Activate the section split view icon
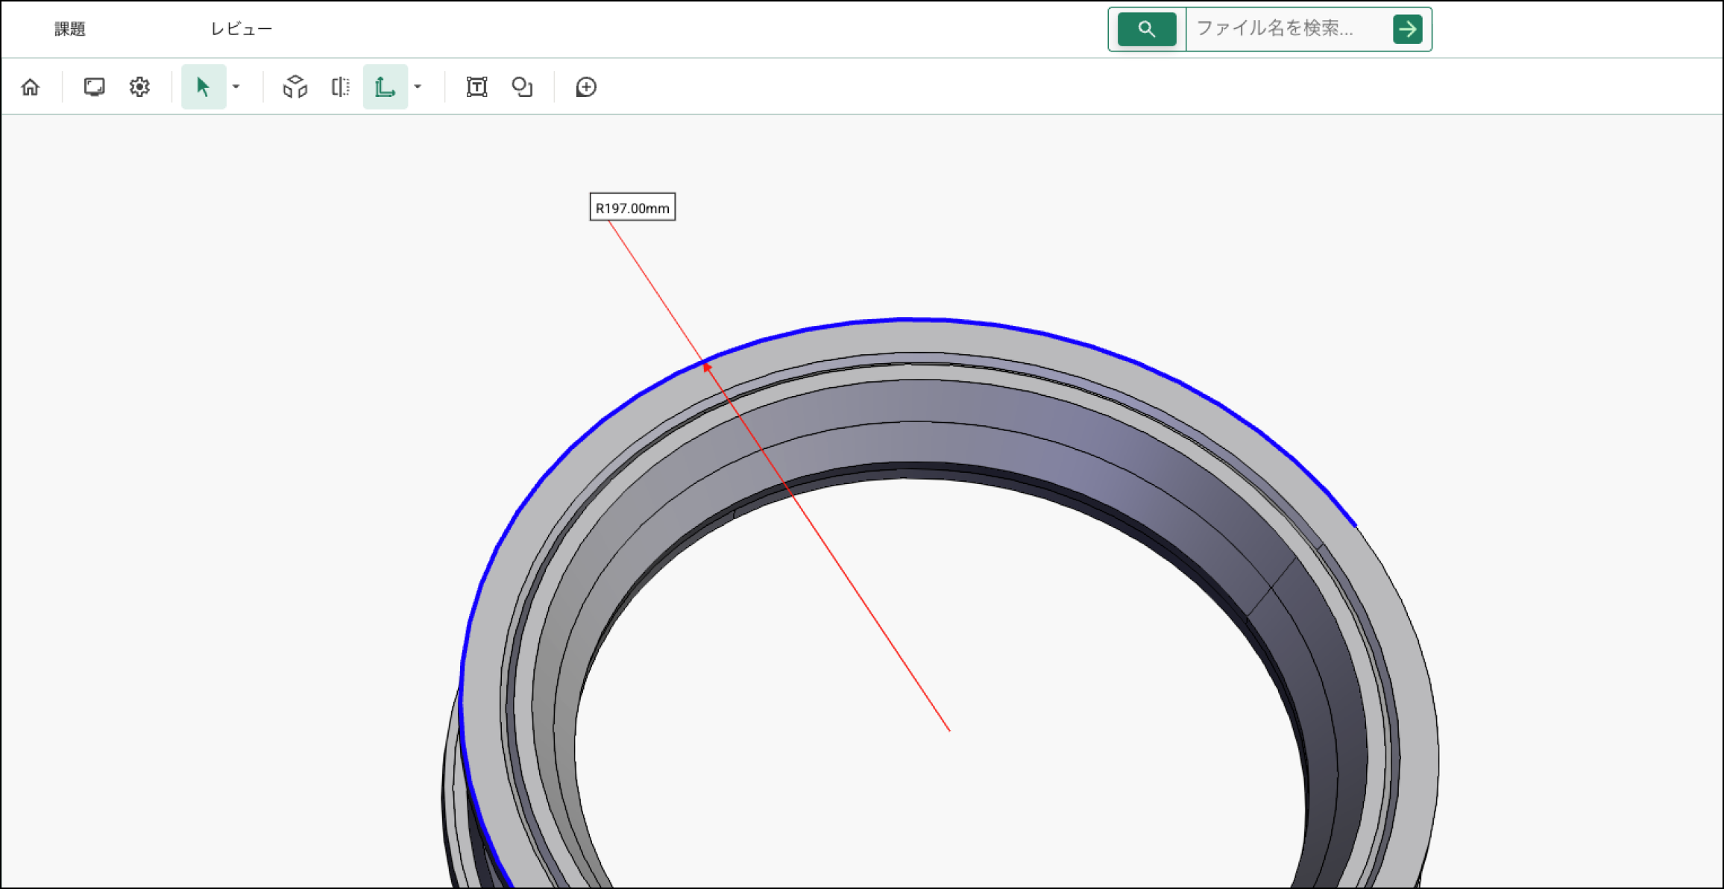The height and width of the screenshot is (889, 1724). coord(340,87)
